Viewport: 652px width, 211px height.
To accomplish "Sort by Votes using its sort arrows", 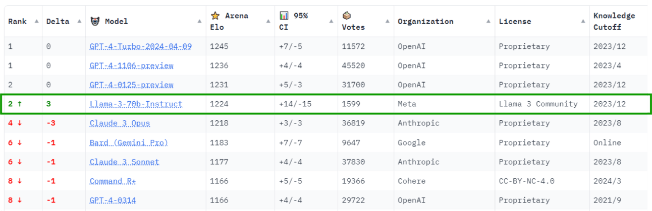I will coord(387,21).
